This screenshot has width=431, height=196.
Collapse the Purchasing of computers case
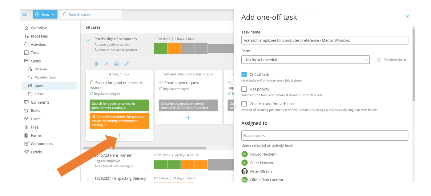[87, 40]
